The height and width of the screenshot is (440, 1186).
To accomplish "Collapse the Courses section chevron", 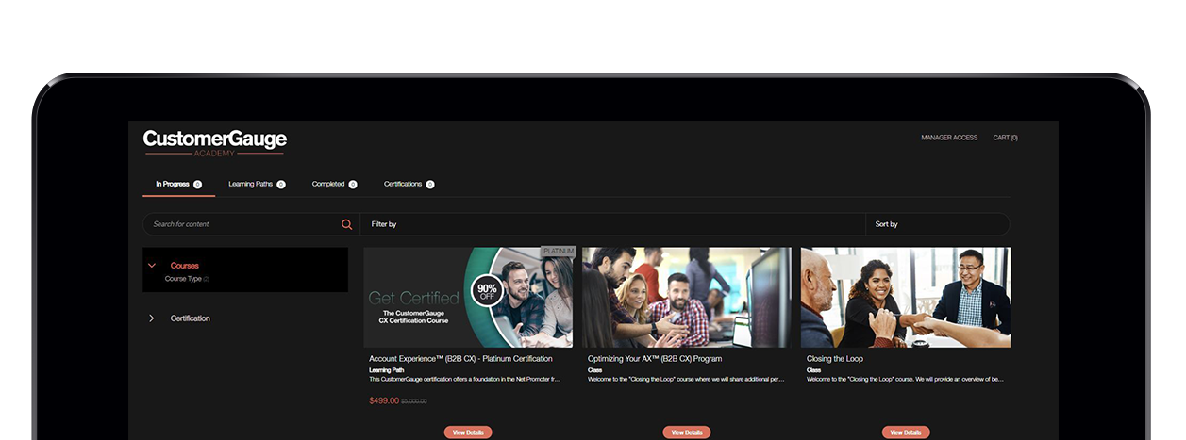I will point(152,266).
